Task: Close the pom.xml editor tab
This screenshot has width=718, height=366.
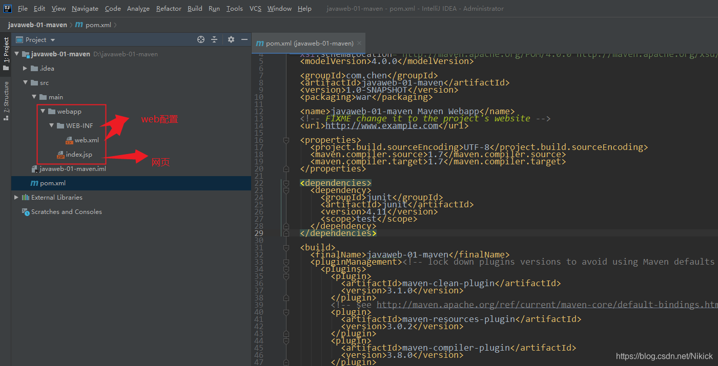Action: [x=360, y=43]
